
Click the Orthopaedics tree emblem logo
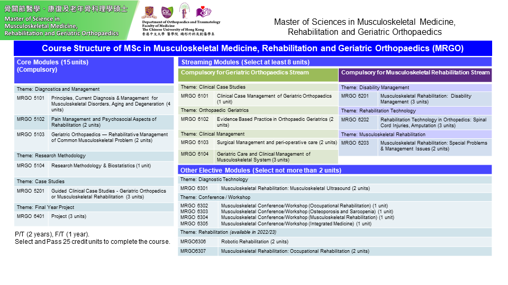184,11
